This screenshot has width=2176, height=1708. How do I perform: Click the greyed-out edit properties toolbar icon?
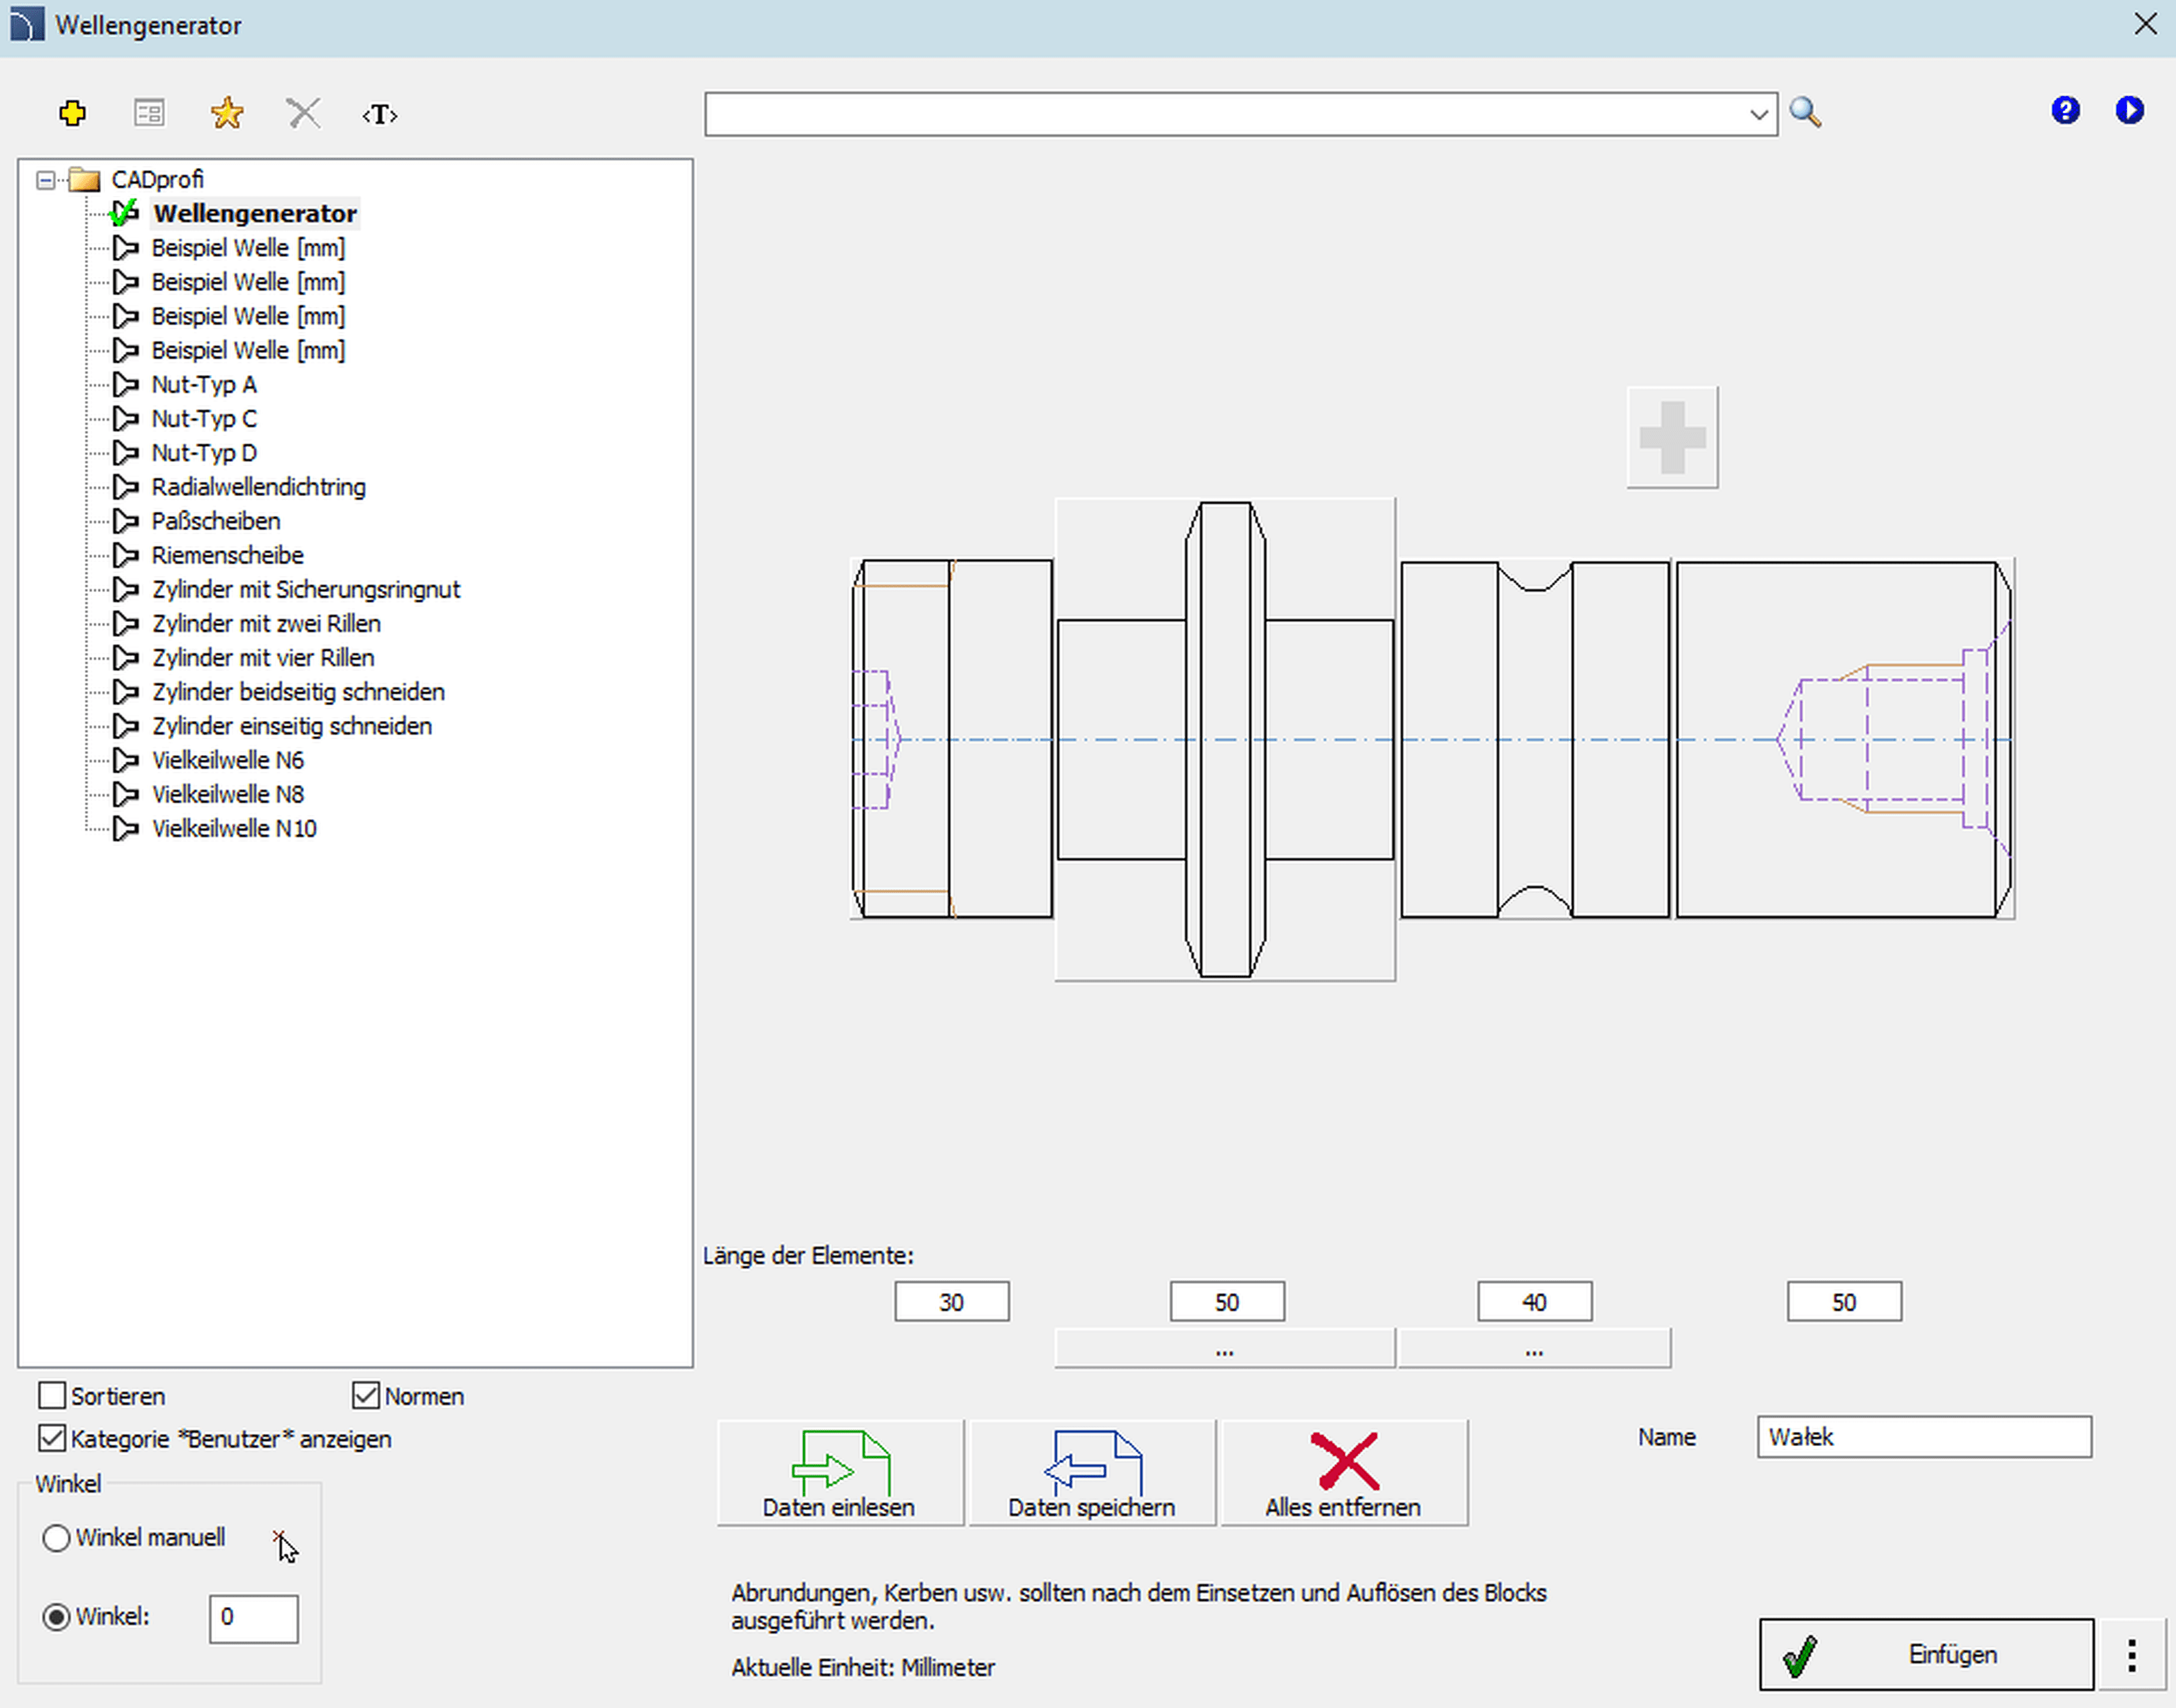pyautogui.click(x=149, y=113)
